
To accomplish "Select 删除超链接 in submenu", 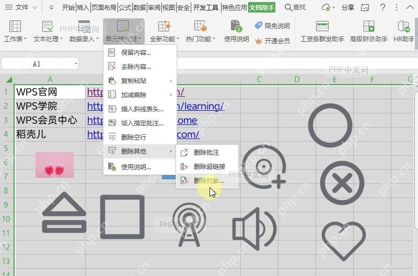I will [x=207, y=167].
